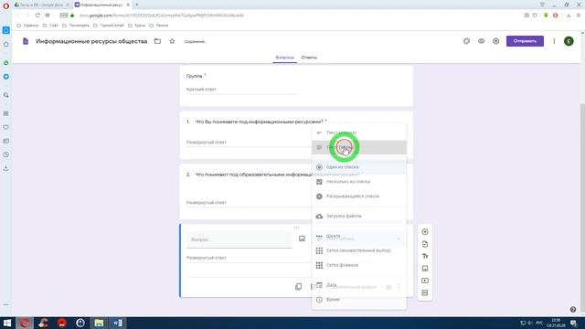Screen dimensions: 585x329
Task: Add an image from the side toolbar
Action: click(x=425, y=269)
